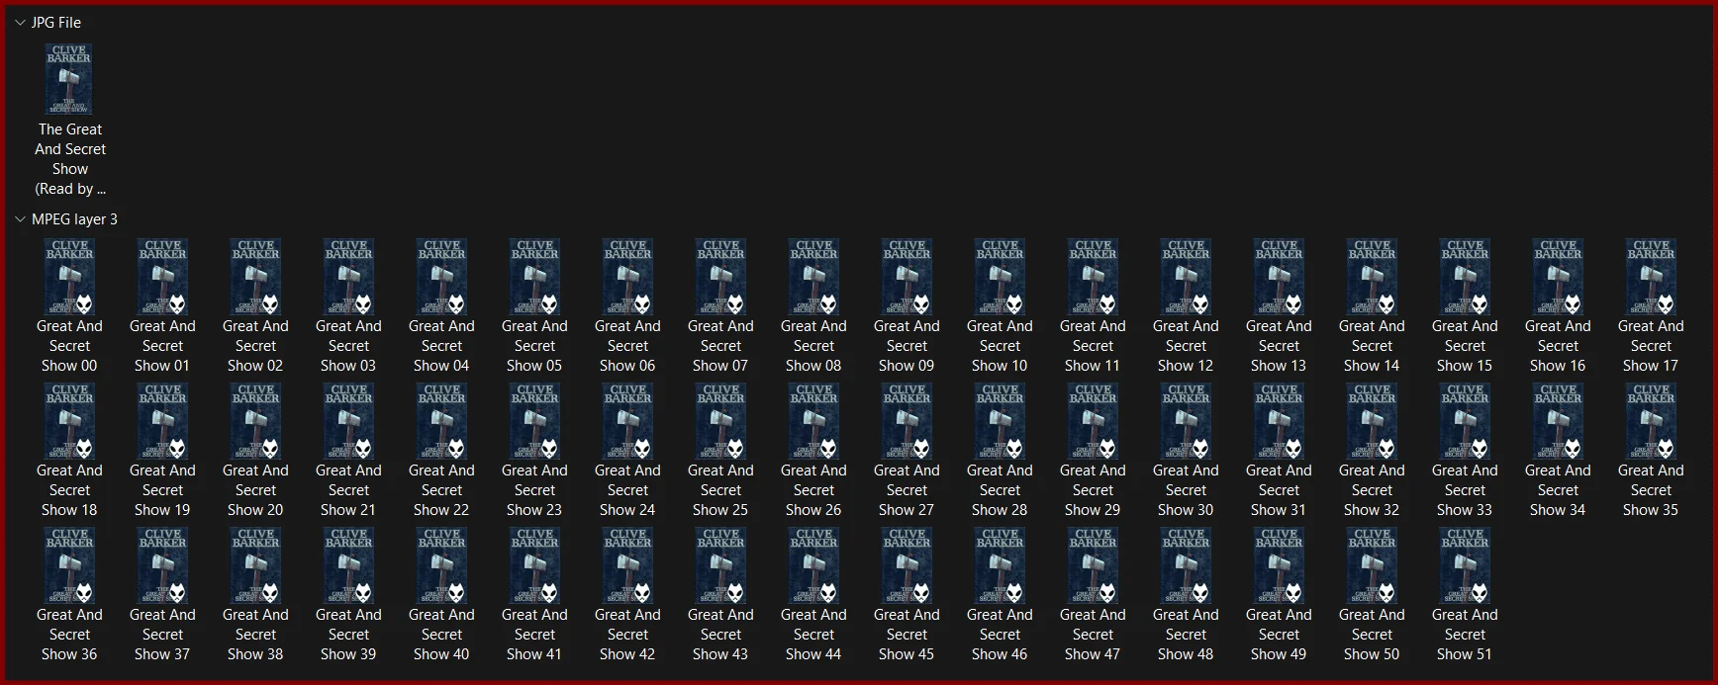Click the "Great And Secret Show 29" filename
Viewport: 1718px width, 685px height.
1093,490
